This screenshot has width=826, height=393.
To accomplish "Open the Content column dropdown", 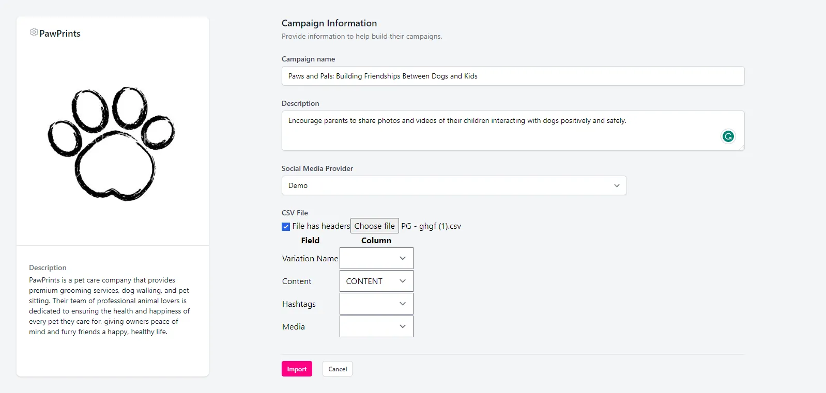I will tap(376, 281).
